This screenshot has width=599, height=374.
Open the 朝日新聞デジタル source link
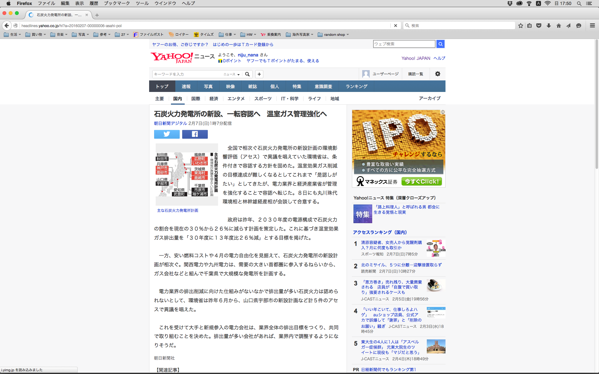click(x=170, y=123)
